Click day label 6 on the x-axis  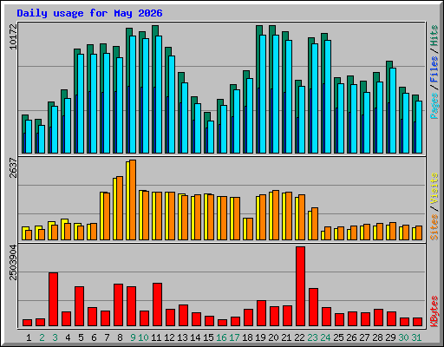(94, 337)
